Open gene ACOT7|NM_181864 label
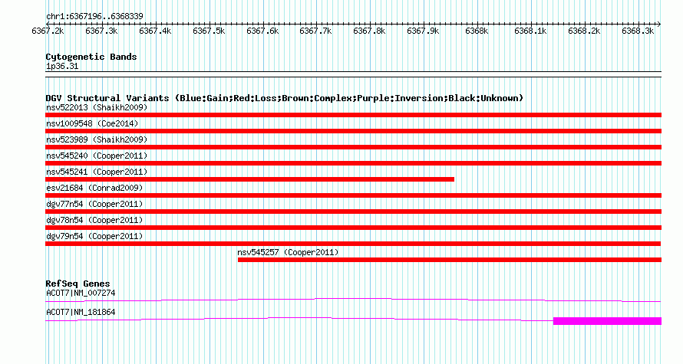 click(81, 312)
